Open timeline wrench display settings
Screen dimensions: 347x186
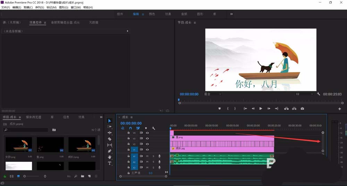[x=153, y=128]
